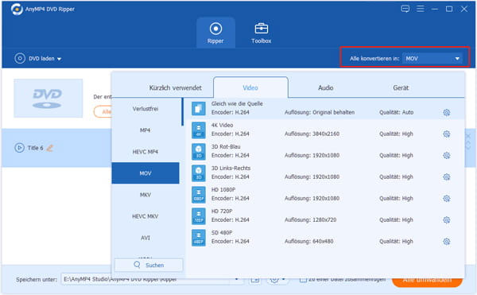Open settings gear for HD 720P preset
The image size is (477, 295).
[x=446, y=220]
